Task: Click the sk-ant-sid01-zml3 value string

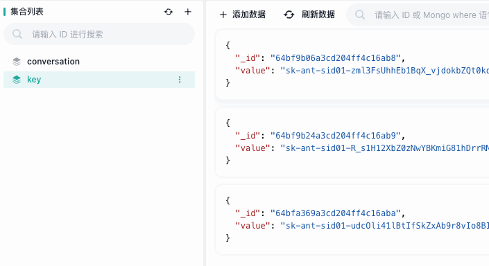Action: pyautogui.click(x=384, y=71)
